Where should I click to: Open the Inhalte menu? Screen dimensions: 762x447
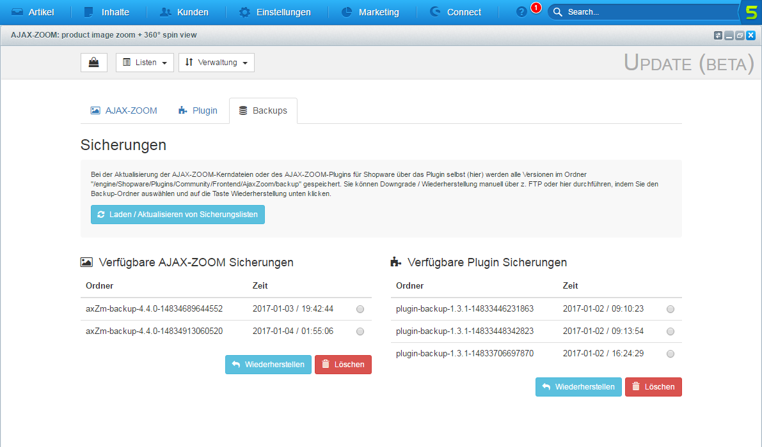(x=106, y=12)
